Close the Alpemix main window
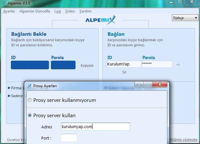The height and width of the screenshot is (144, 200). [192, 2]
